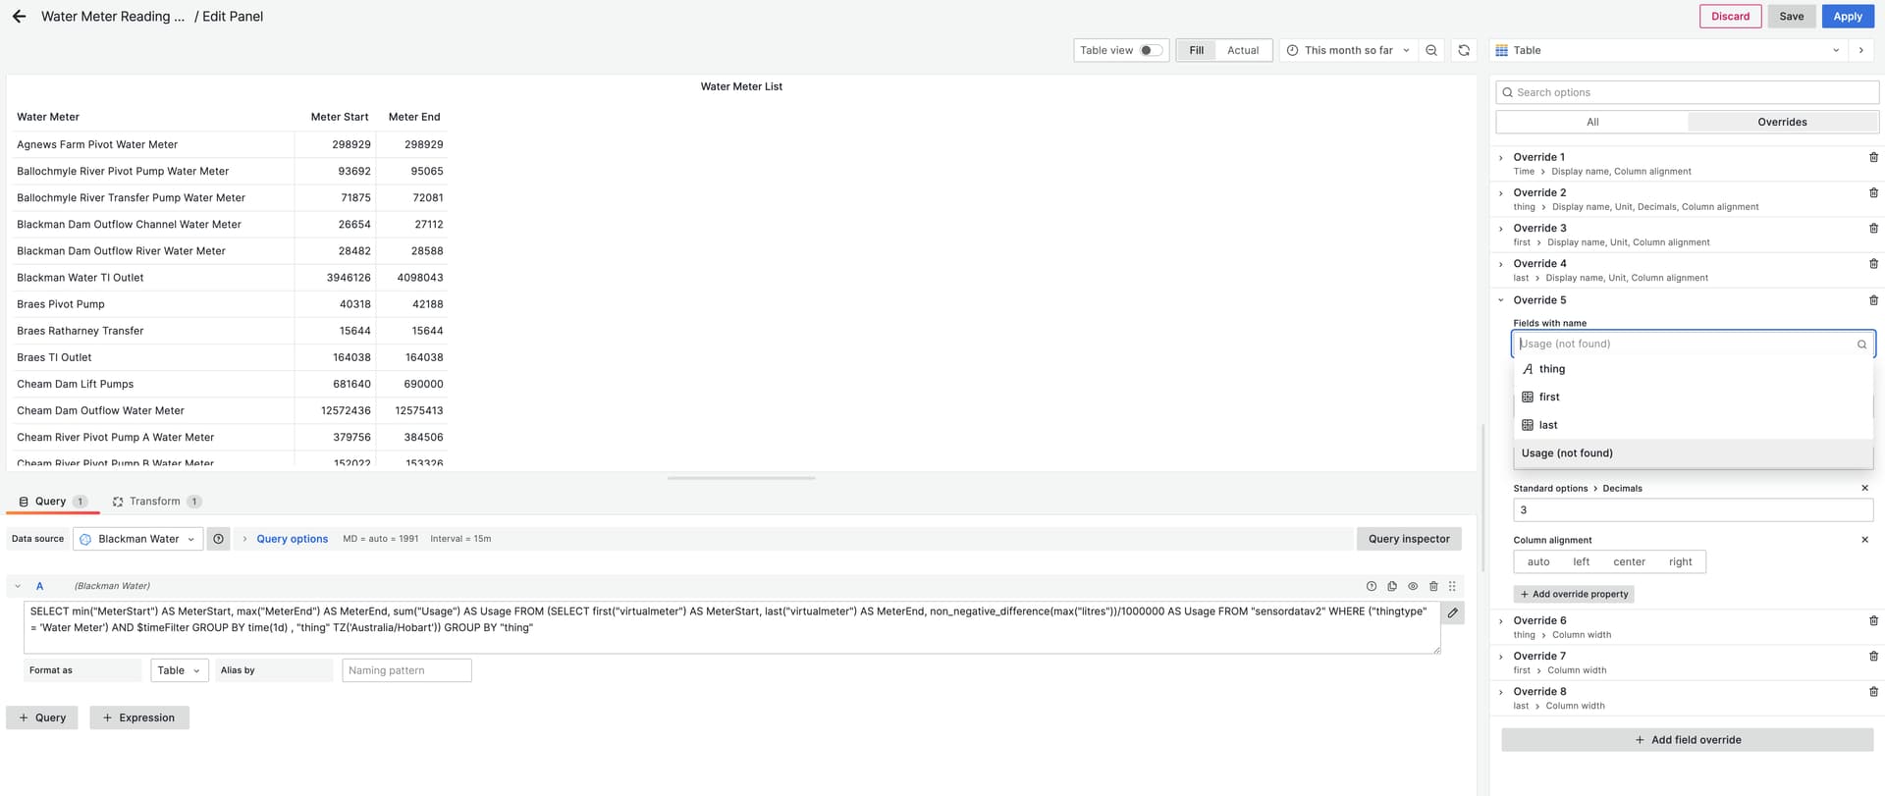Delete Override 6 with trash icon

tap(1873, 620)
